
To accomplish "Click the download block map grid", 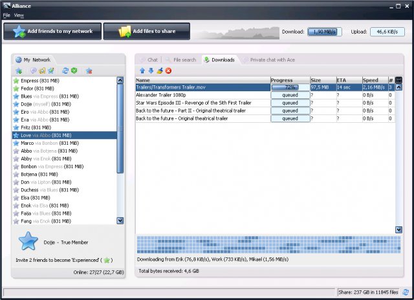I will (268, 244).
